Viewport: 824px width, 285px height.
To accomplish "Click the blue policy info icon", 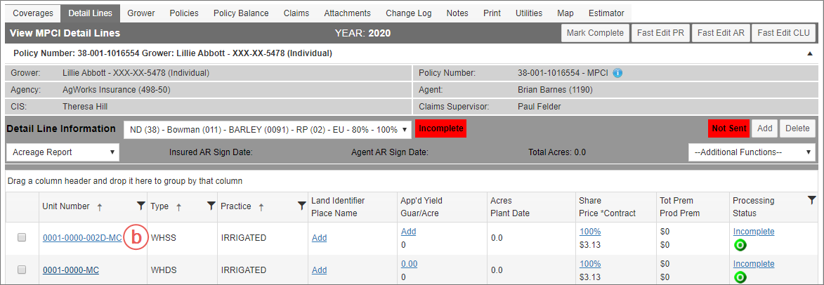I will click(x=618, y=73).
